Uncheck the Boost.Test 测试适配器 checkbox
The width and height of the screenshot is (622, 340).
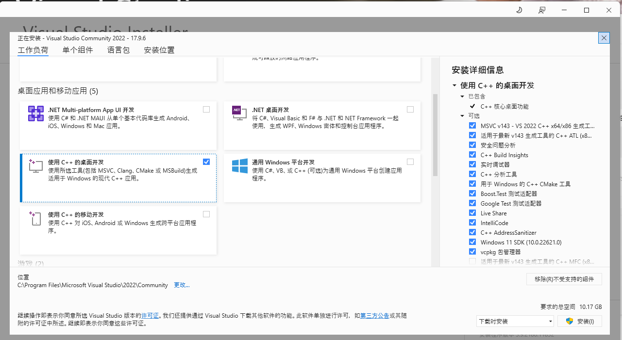(472, 194)
